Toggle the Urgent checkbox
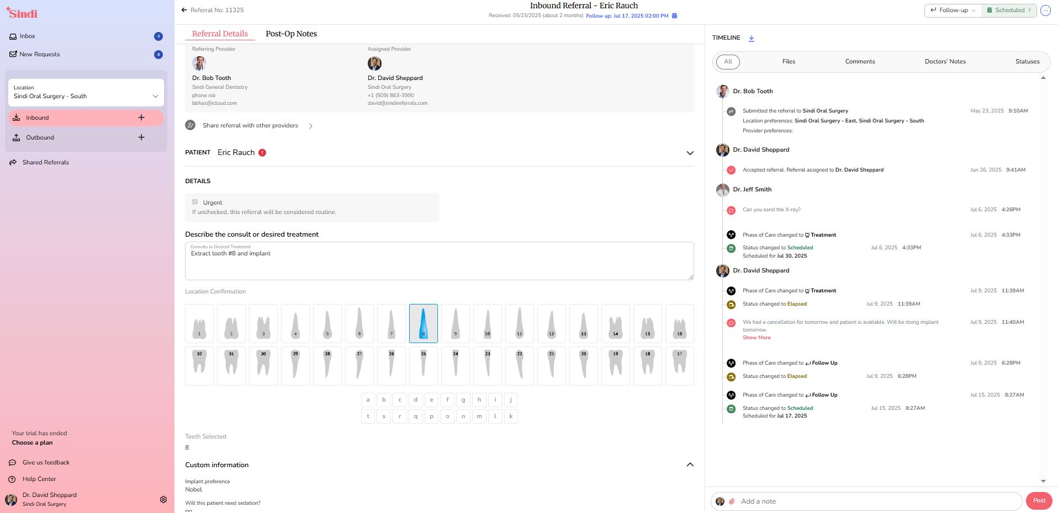This screenshot has width=1058, height=513. point(195,202)
